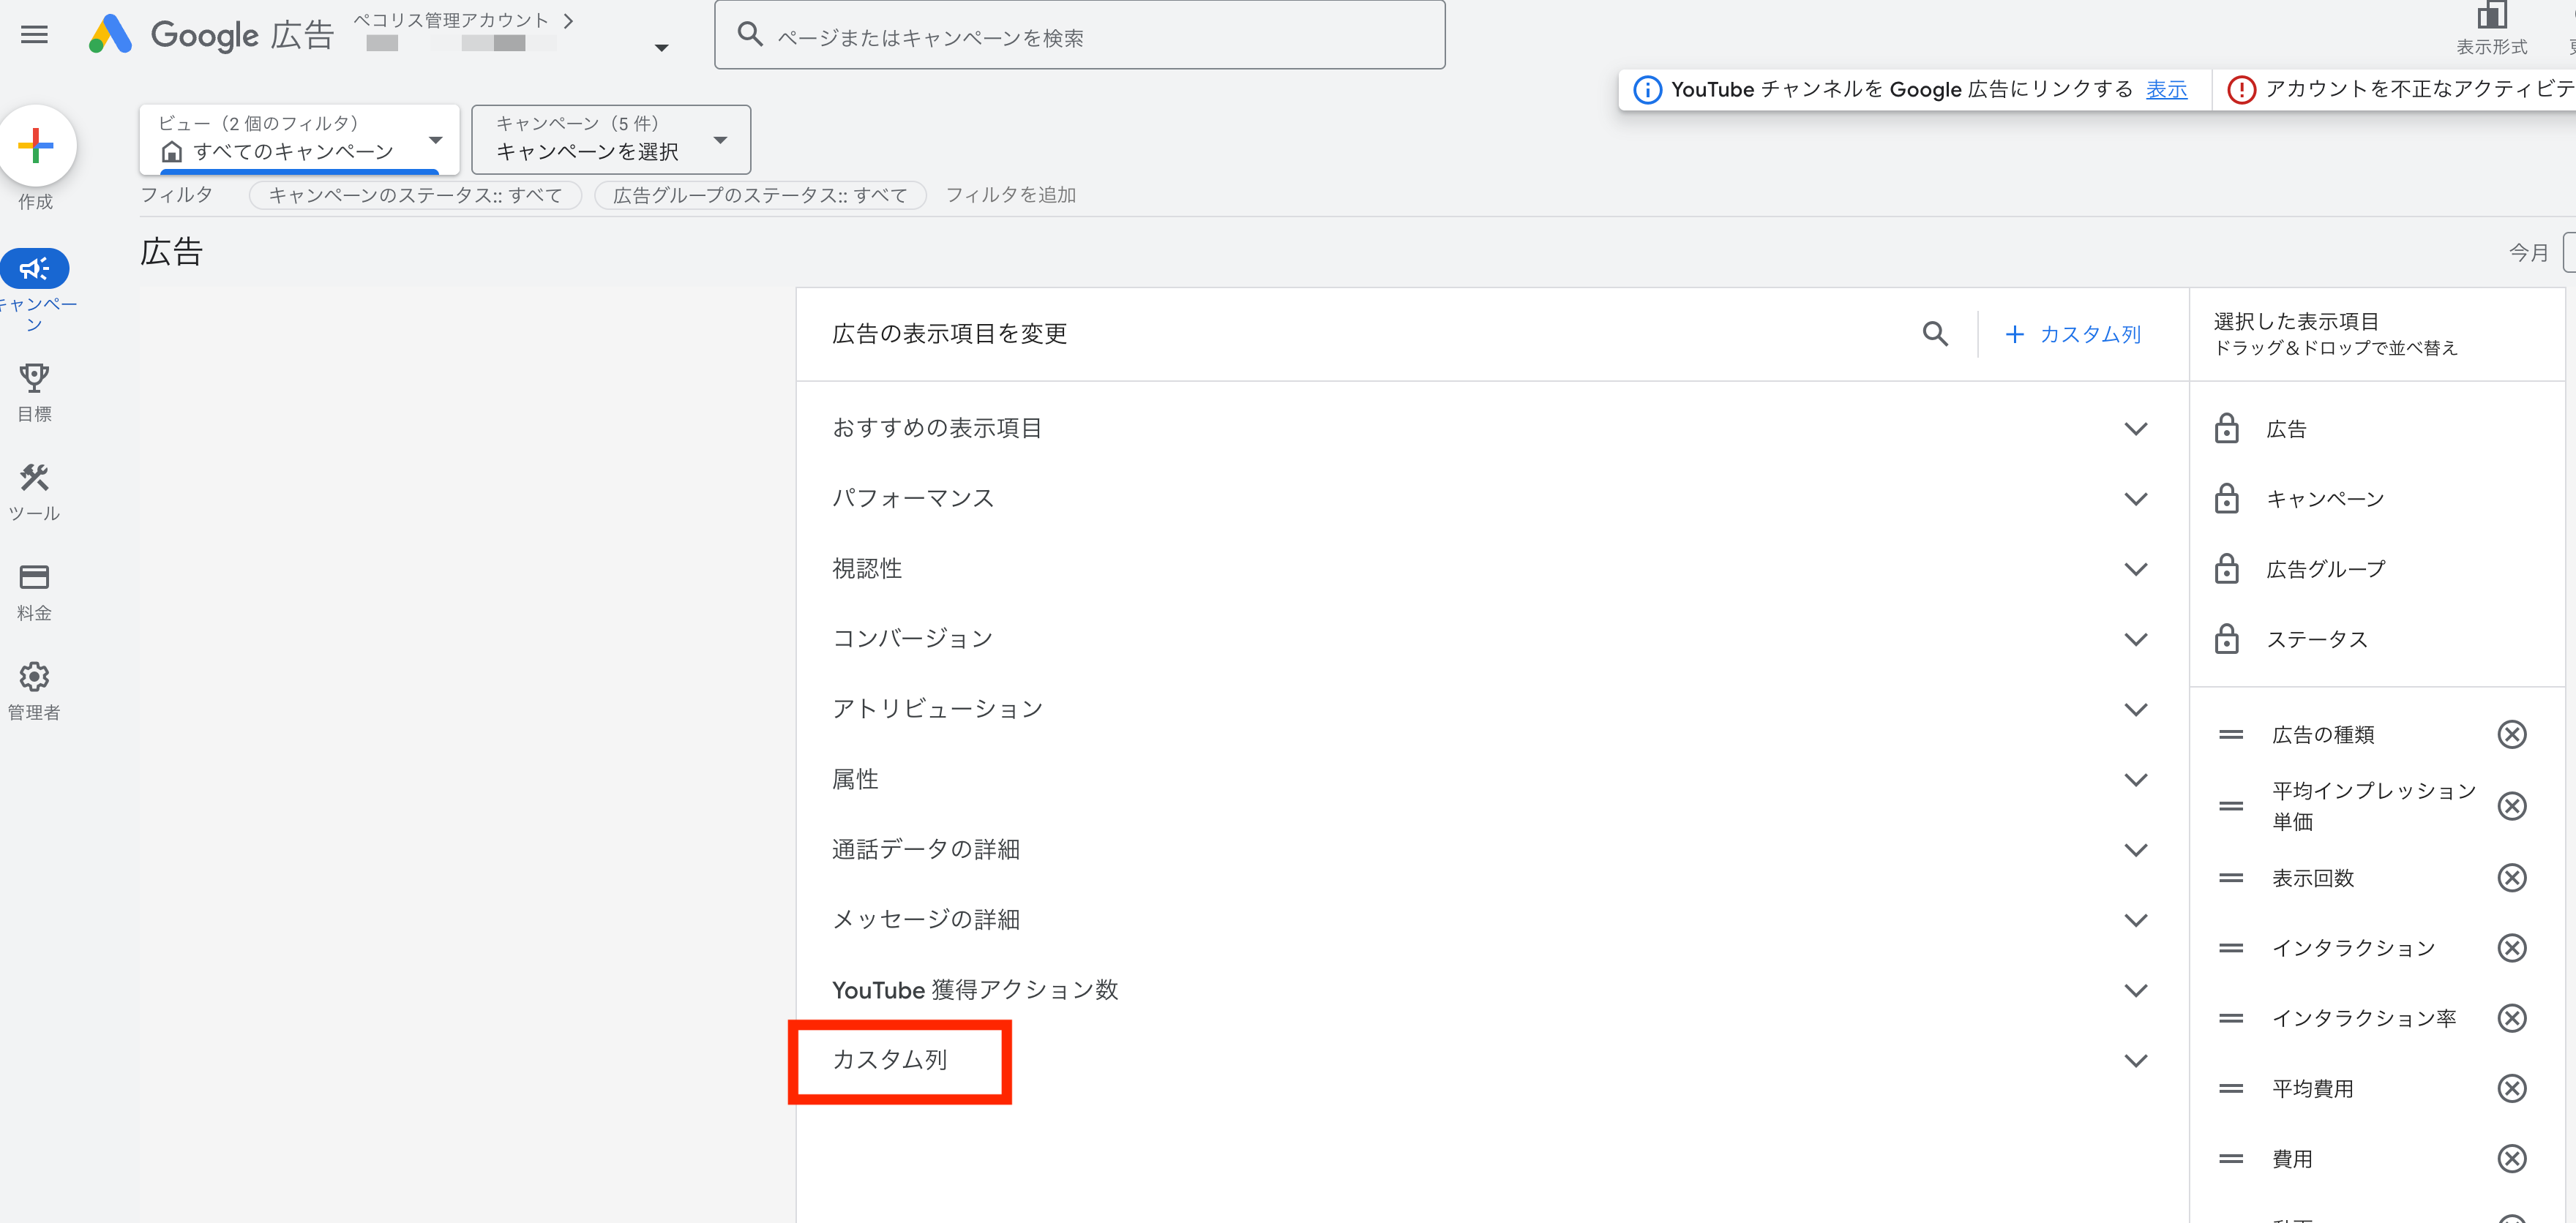Click the Create plus button
The height and width of the screenshot is (1223, 2576).
coord(36,146)
